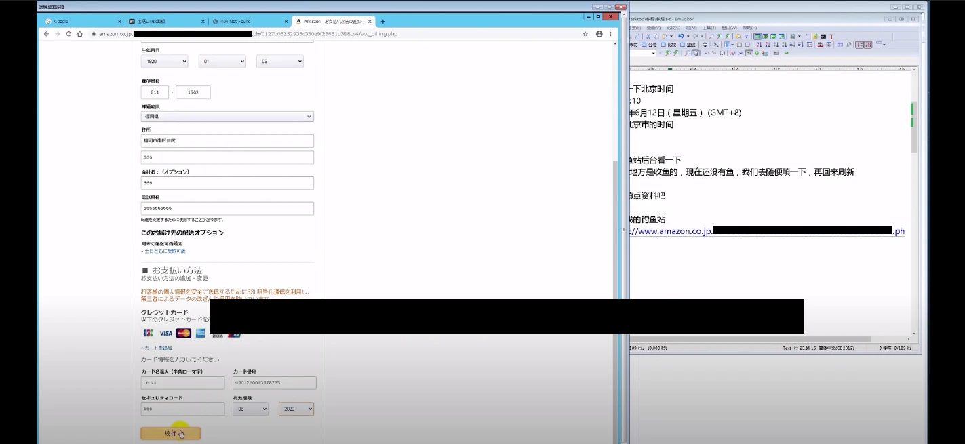Click the green run macro arrow
965x444 pixels.
787,53
